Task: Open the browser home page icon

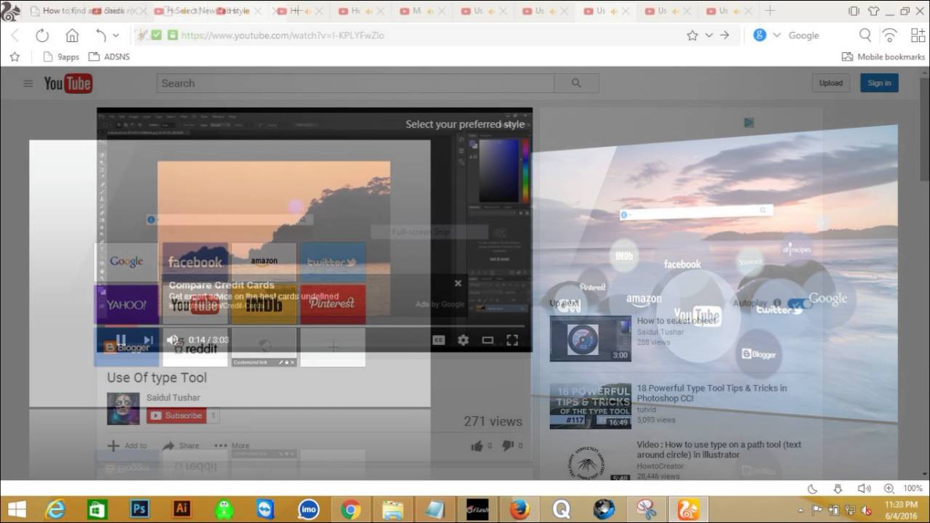Action: tap(72, 36)
